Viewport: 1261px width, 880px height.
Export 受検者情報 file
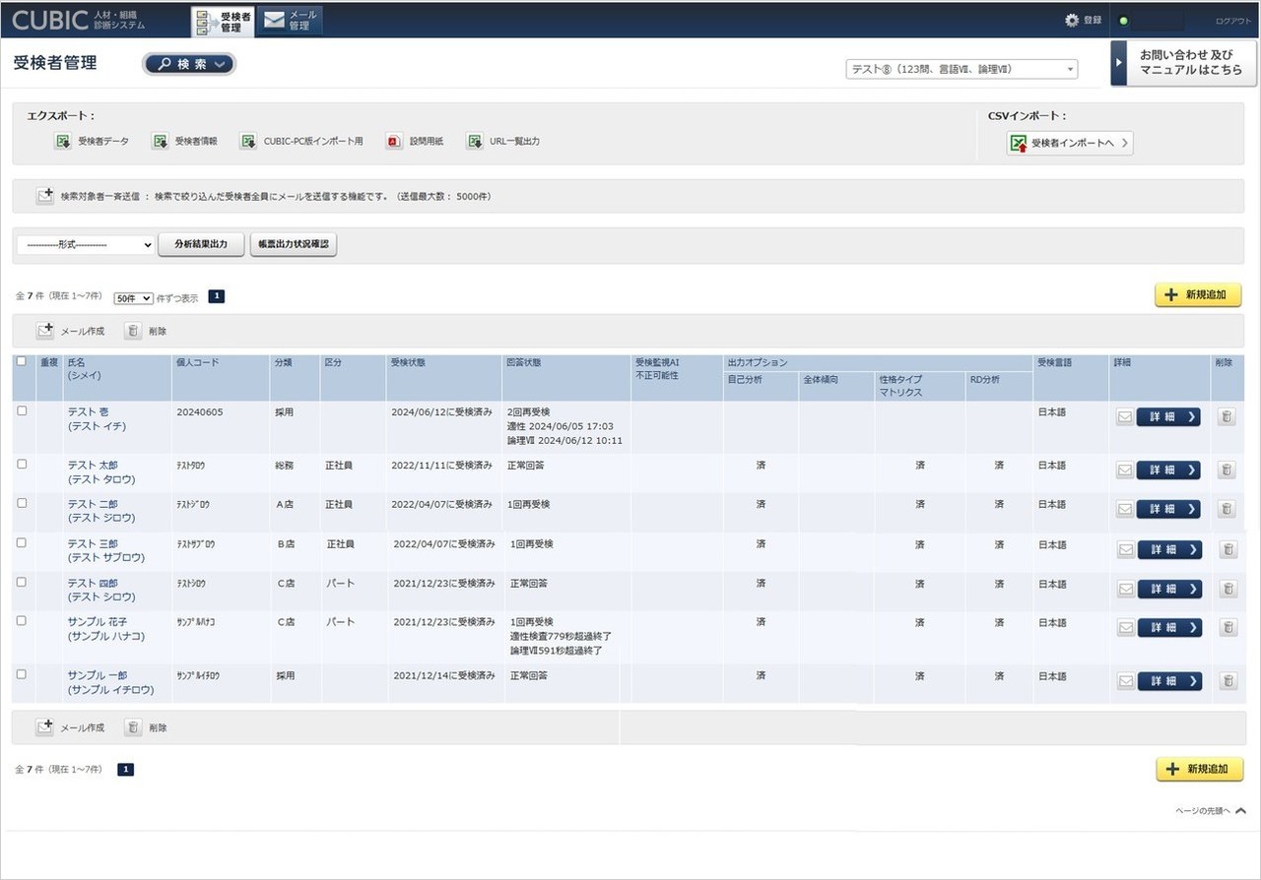click(x=185, y=142)
